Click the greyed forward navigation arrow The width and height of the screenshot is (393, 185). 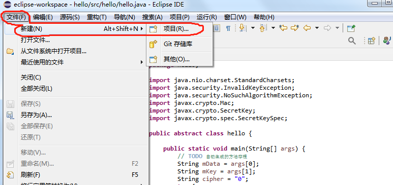327,28
